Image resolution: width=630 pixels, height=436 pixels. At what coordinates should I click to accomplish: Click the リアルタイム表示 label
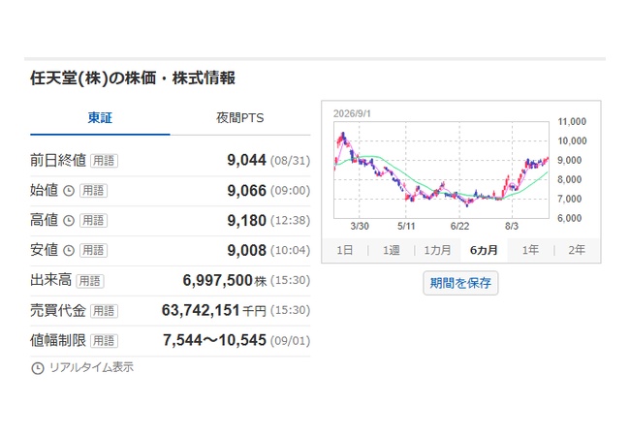(x=91, y=367)
